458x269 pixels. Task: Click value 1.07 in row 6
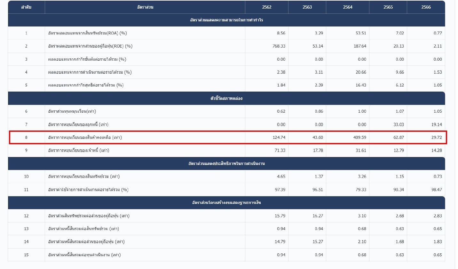(400, 111)
